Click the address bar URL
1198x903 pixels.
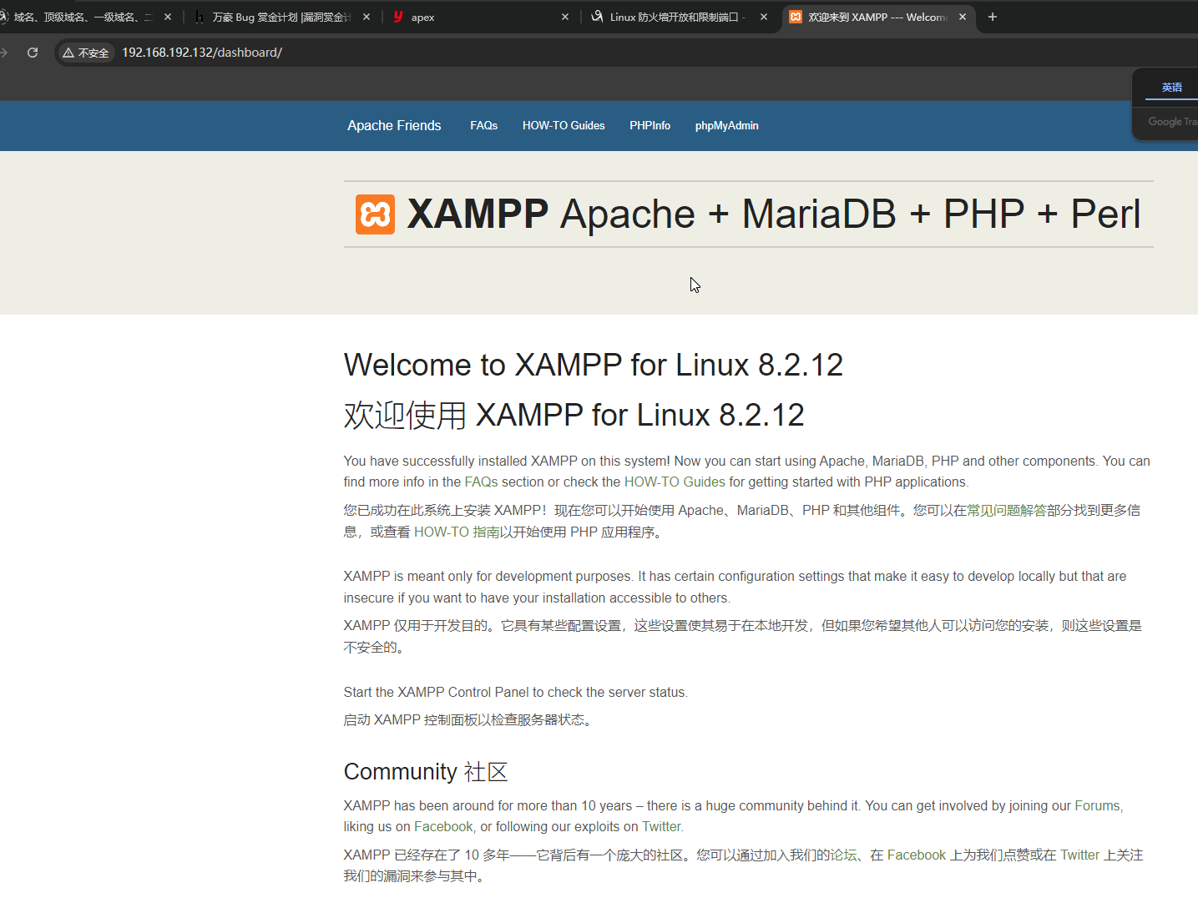202,53
